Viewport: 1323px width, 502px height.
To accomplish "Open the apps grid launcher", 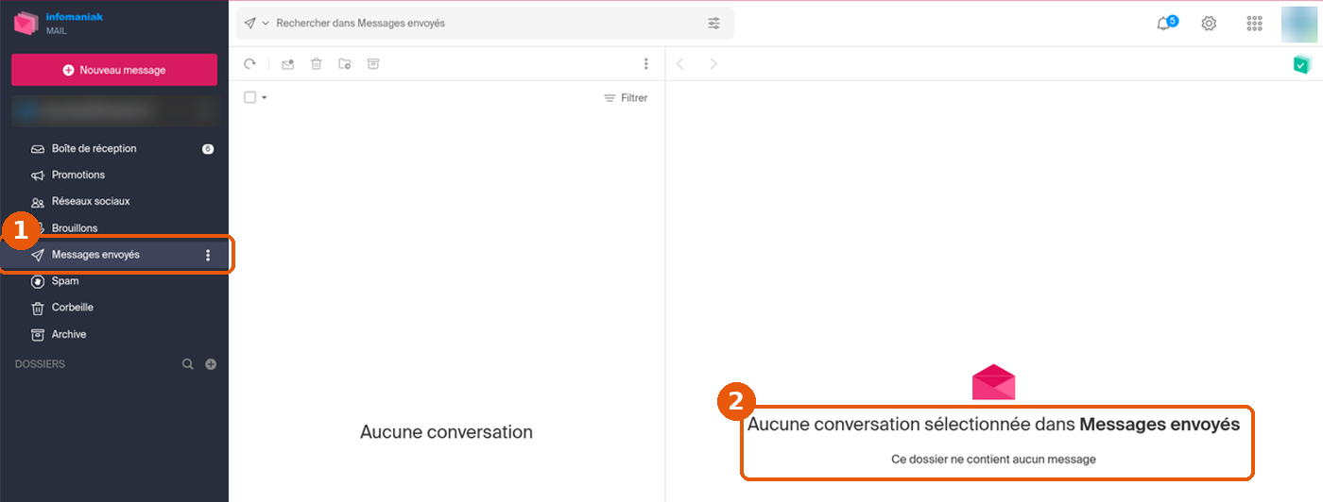I will tap(1255, 24).
